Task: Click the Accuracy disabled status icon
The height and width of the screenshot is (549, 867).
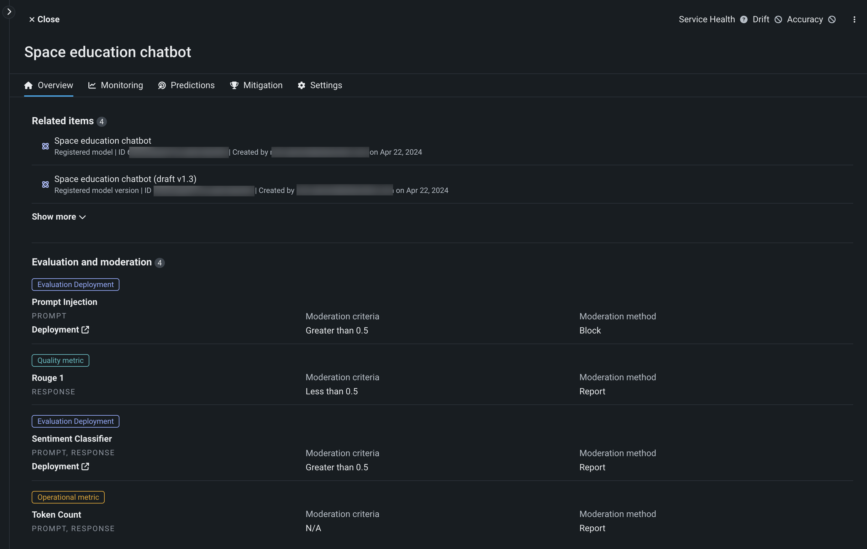Action: pyautogui.click(x=832, y=19)
